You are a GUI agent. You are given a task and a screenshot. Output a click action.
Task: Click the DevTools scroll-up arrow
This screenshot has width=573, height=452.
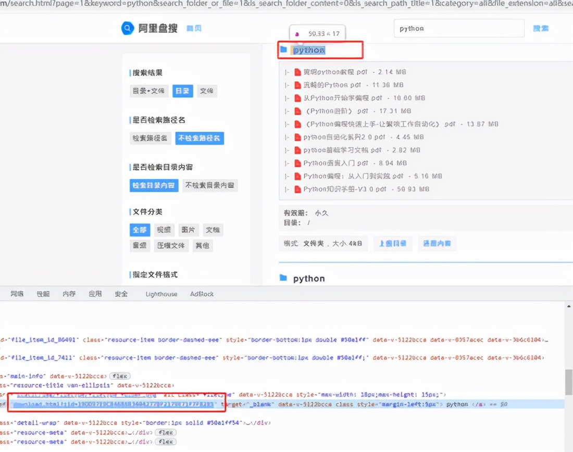click(569, 306)
